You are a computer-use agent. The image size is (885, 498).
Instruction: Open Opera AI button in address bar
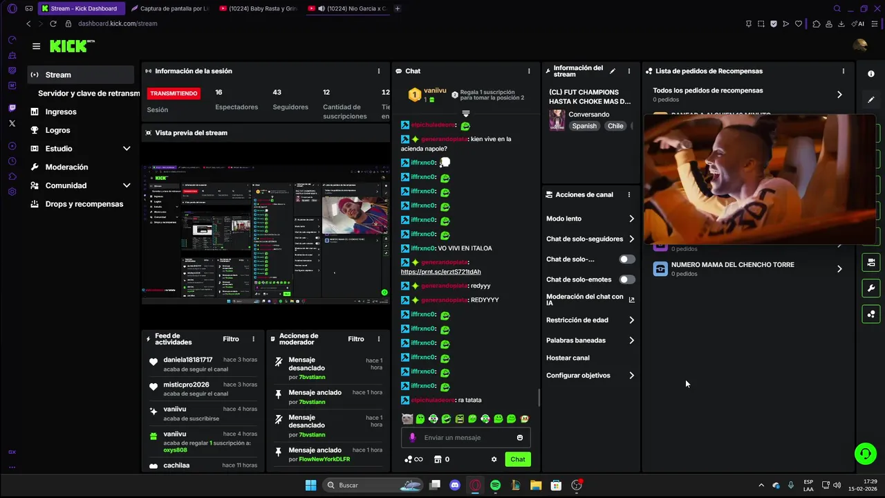(x=858, y=24)
